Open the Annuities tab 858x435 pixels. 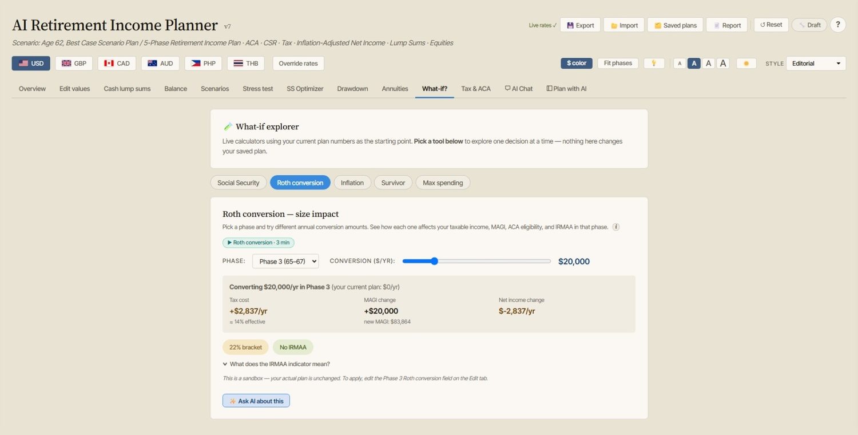395,89
